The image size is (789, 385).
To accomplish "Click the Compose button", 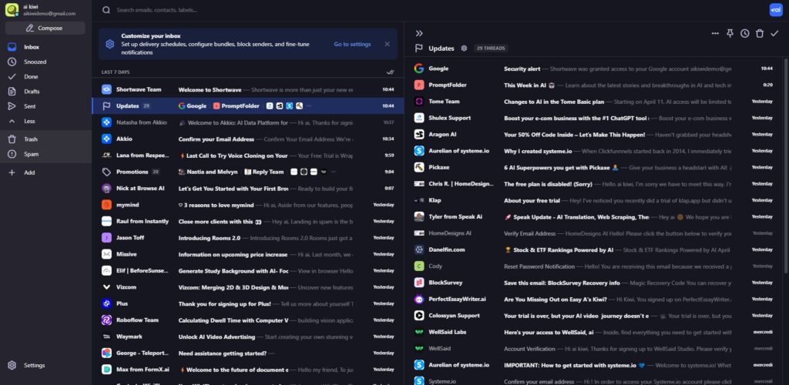I will pyautogui.click(x=45, y=28).
